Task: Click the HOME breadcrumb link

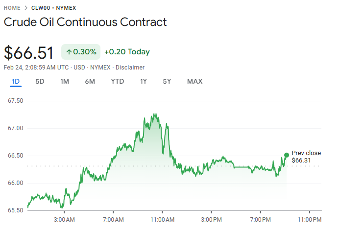Action: point(12,8)
